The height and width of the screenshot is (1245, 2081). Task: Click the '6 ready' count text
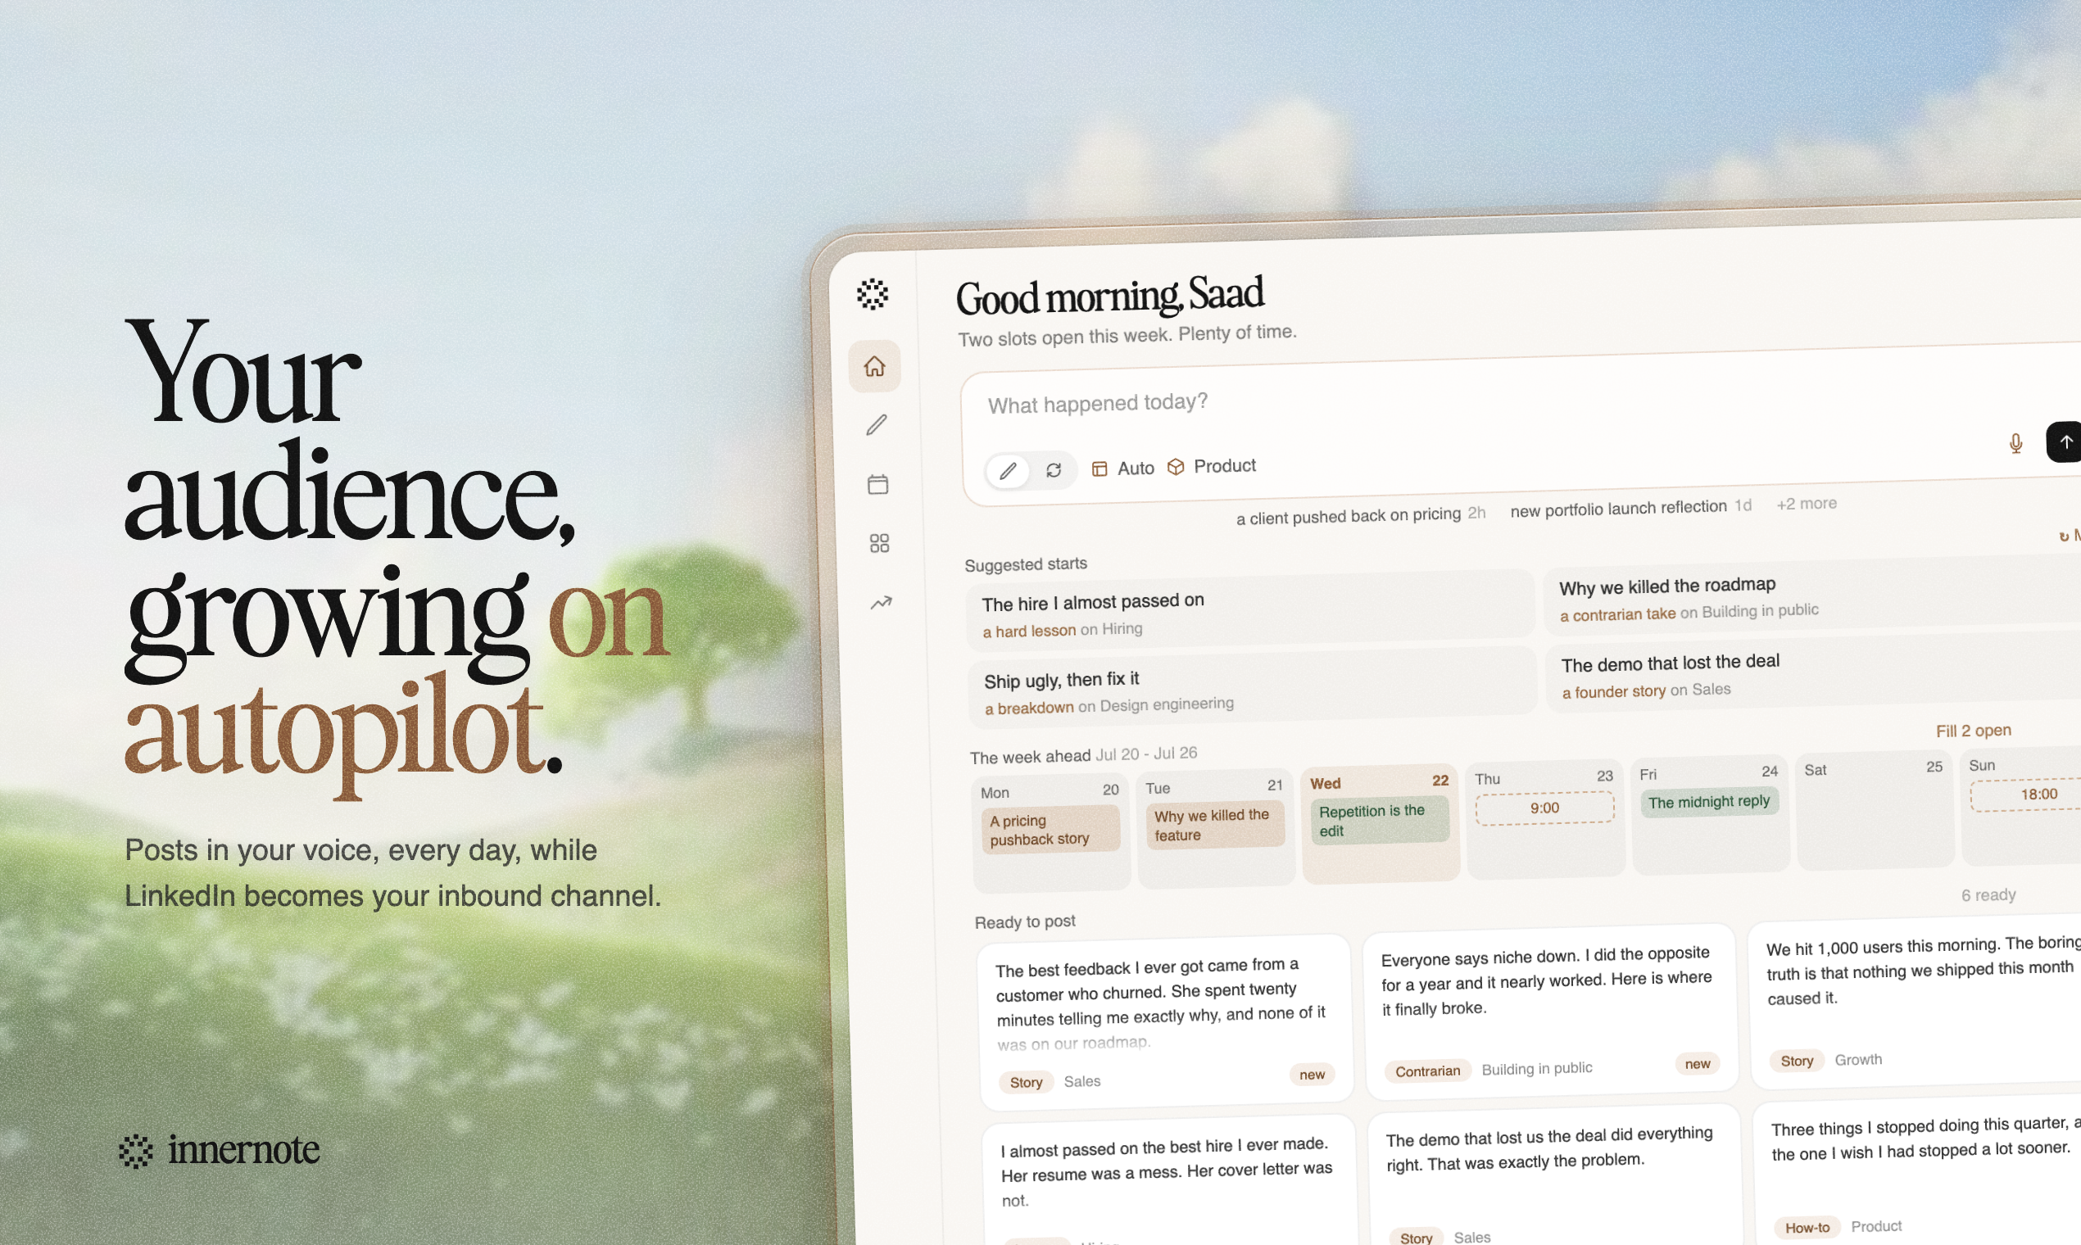(1988, 895)
